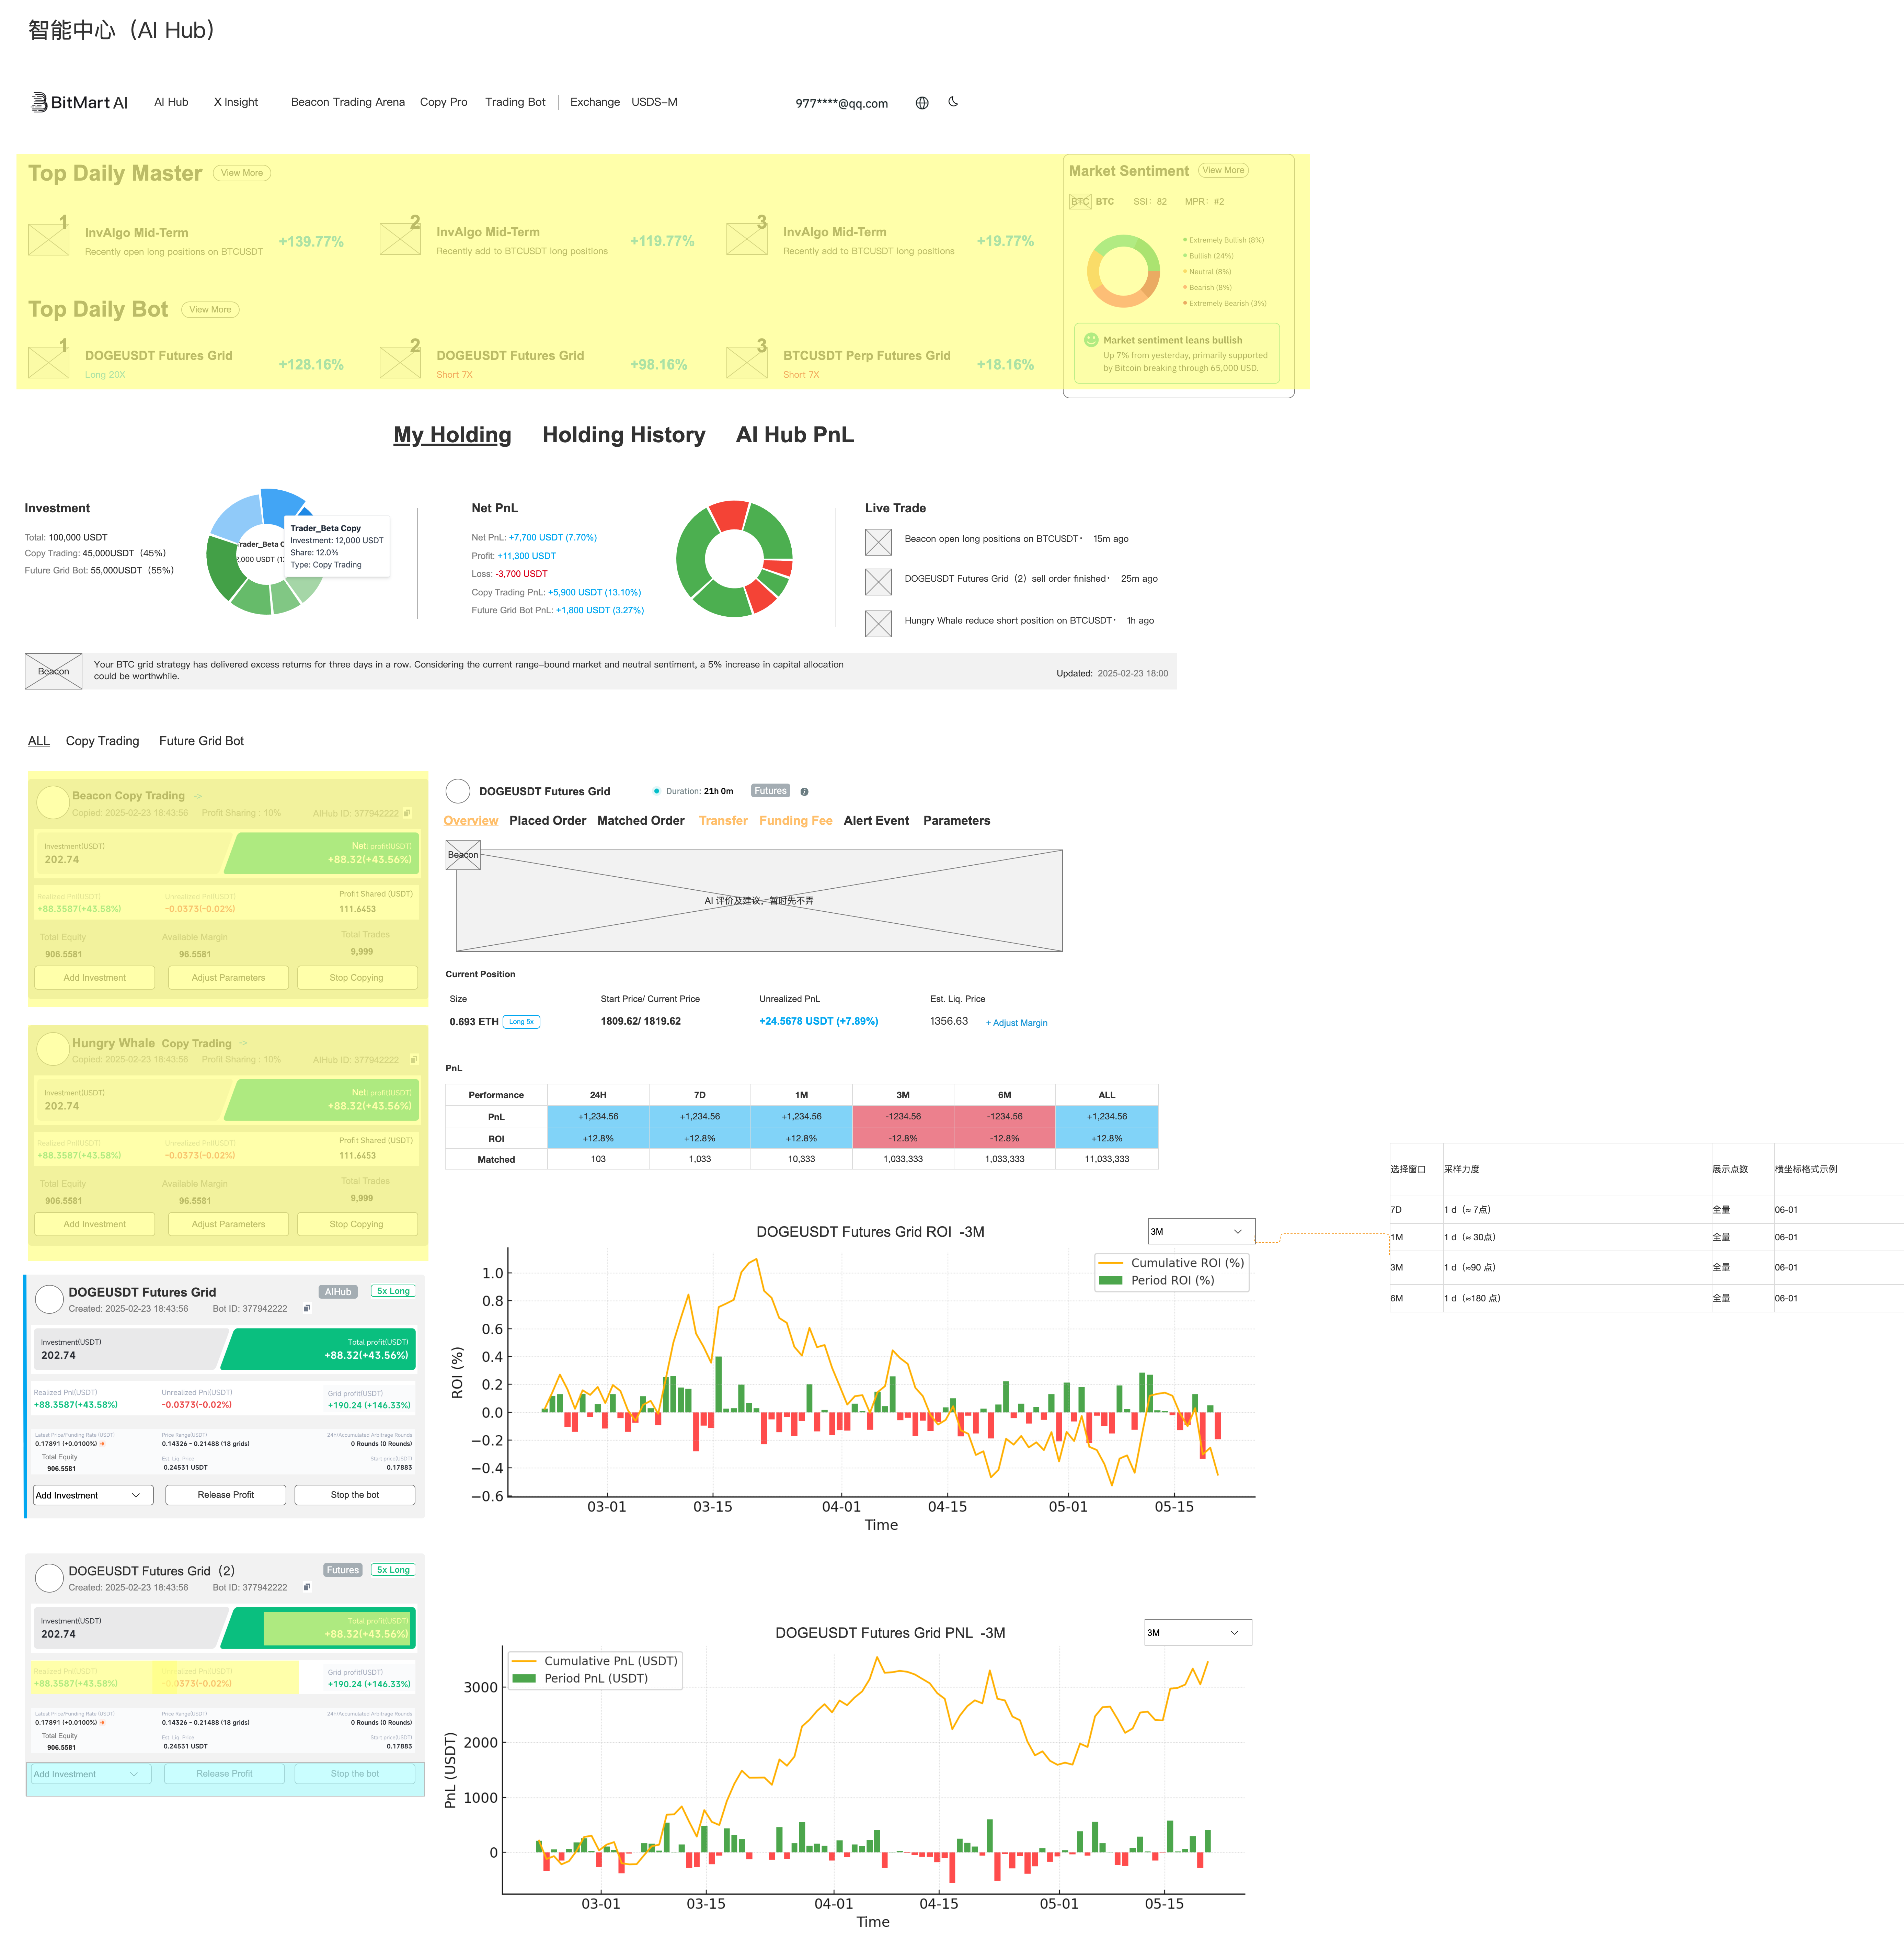Open Trading Bot in top navigation
The height and width of the screenshot is (1938, 1904).
(x=515, y=102)
